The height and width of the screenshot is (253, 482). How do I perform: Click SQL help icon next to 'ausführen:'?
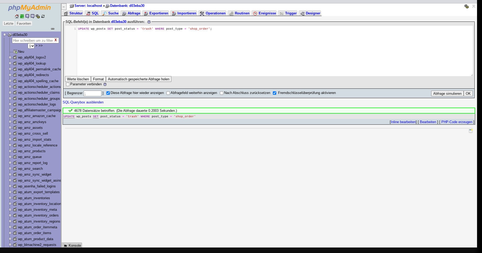click(149, 22)
